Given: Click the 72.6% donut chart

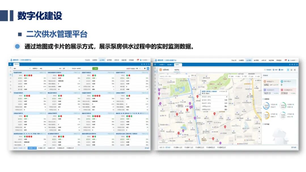Looking at the screenshot, I should point(266,106).
